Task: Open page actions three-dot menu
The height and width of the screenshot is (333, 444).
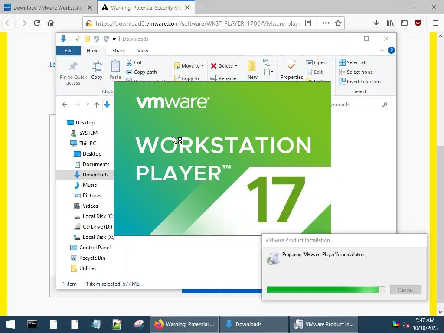Action: click(326, 23)
